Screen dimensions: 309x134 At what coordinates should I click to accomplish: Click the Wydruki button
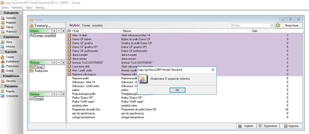(246, 126)
